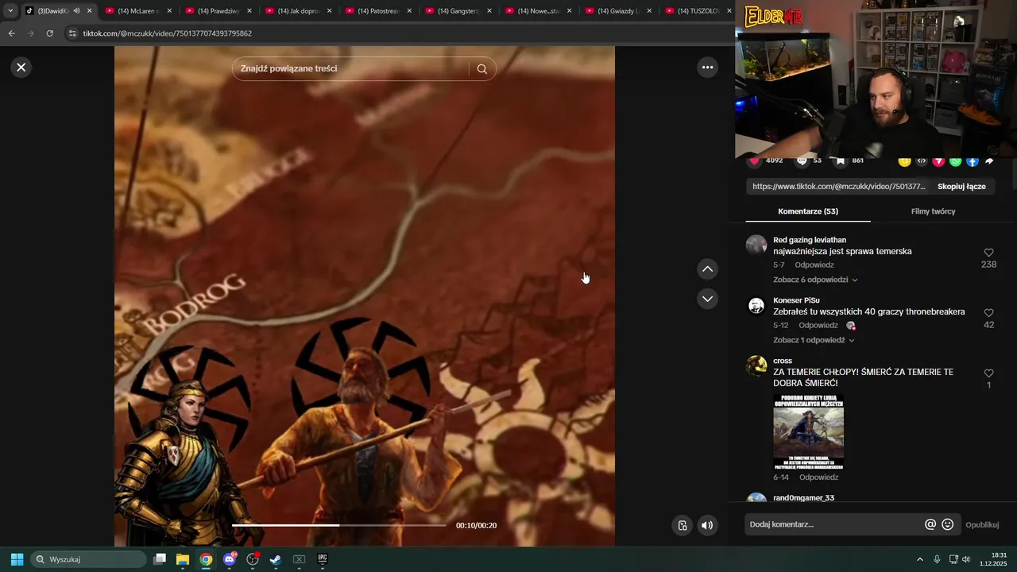
Task: Select the Komentarze (53) tab
Action: point(808,211)
